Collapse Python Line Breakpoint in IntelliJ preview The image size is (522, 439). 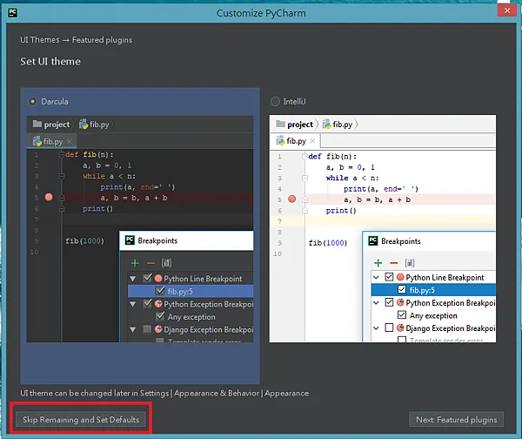click(x=376, y=277)
